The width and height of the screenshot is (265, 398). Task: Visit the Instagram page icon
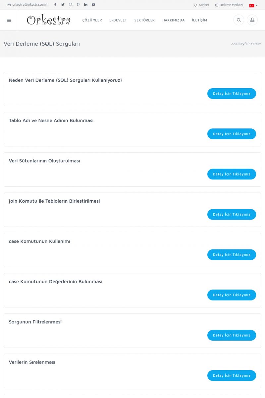point(71,5)
